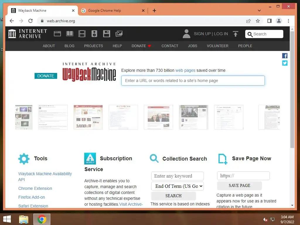Viewport: 300px width, 225px height.
Task: Open the tab search chevron
Action: [x=259, y=11]
